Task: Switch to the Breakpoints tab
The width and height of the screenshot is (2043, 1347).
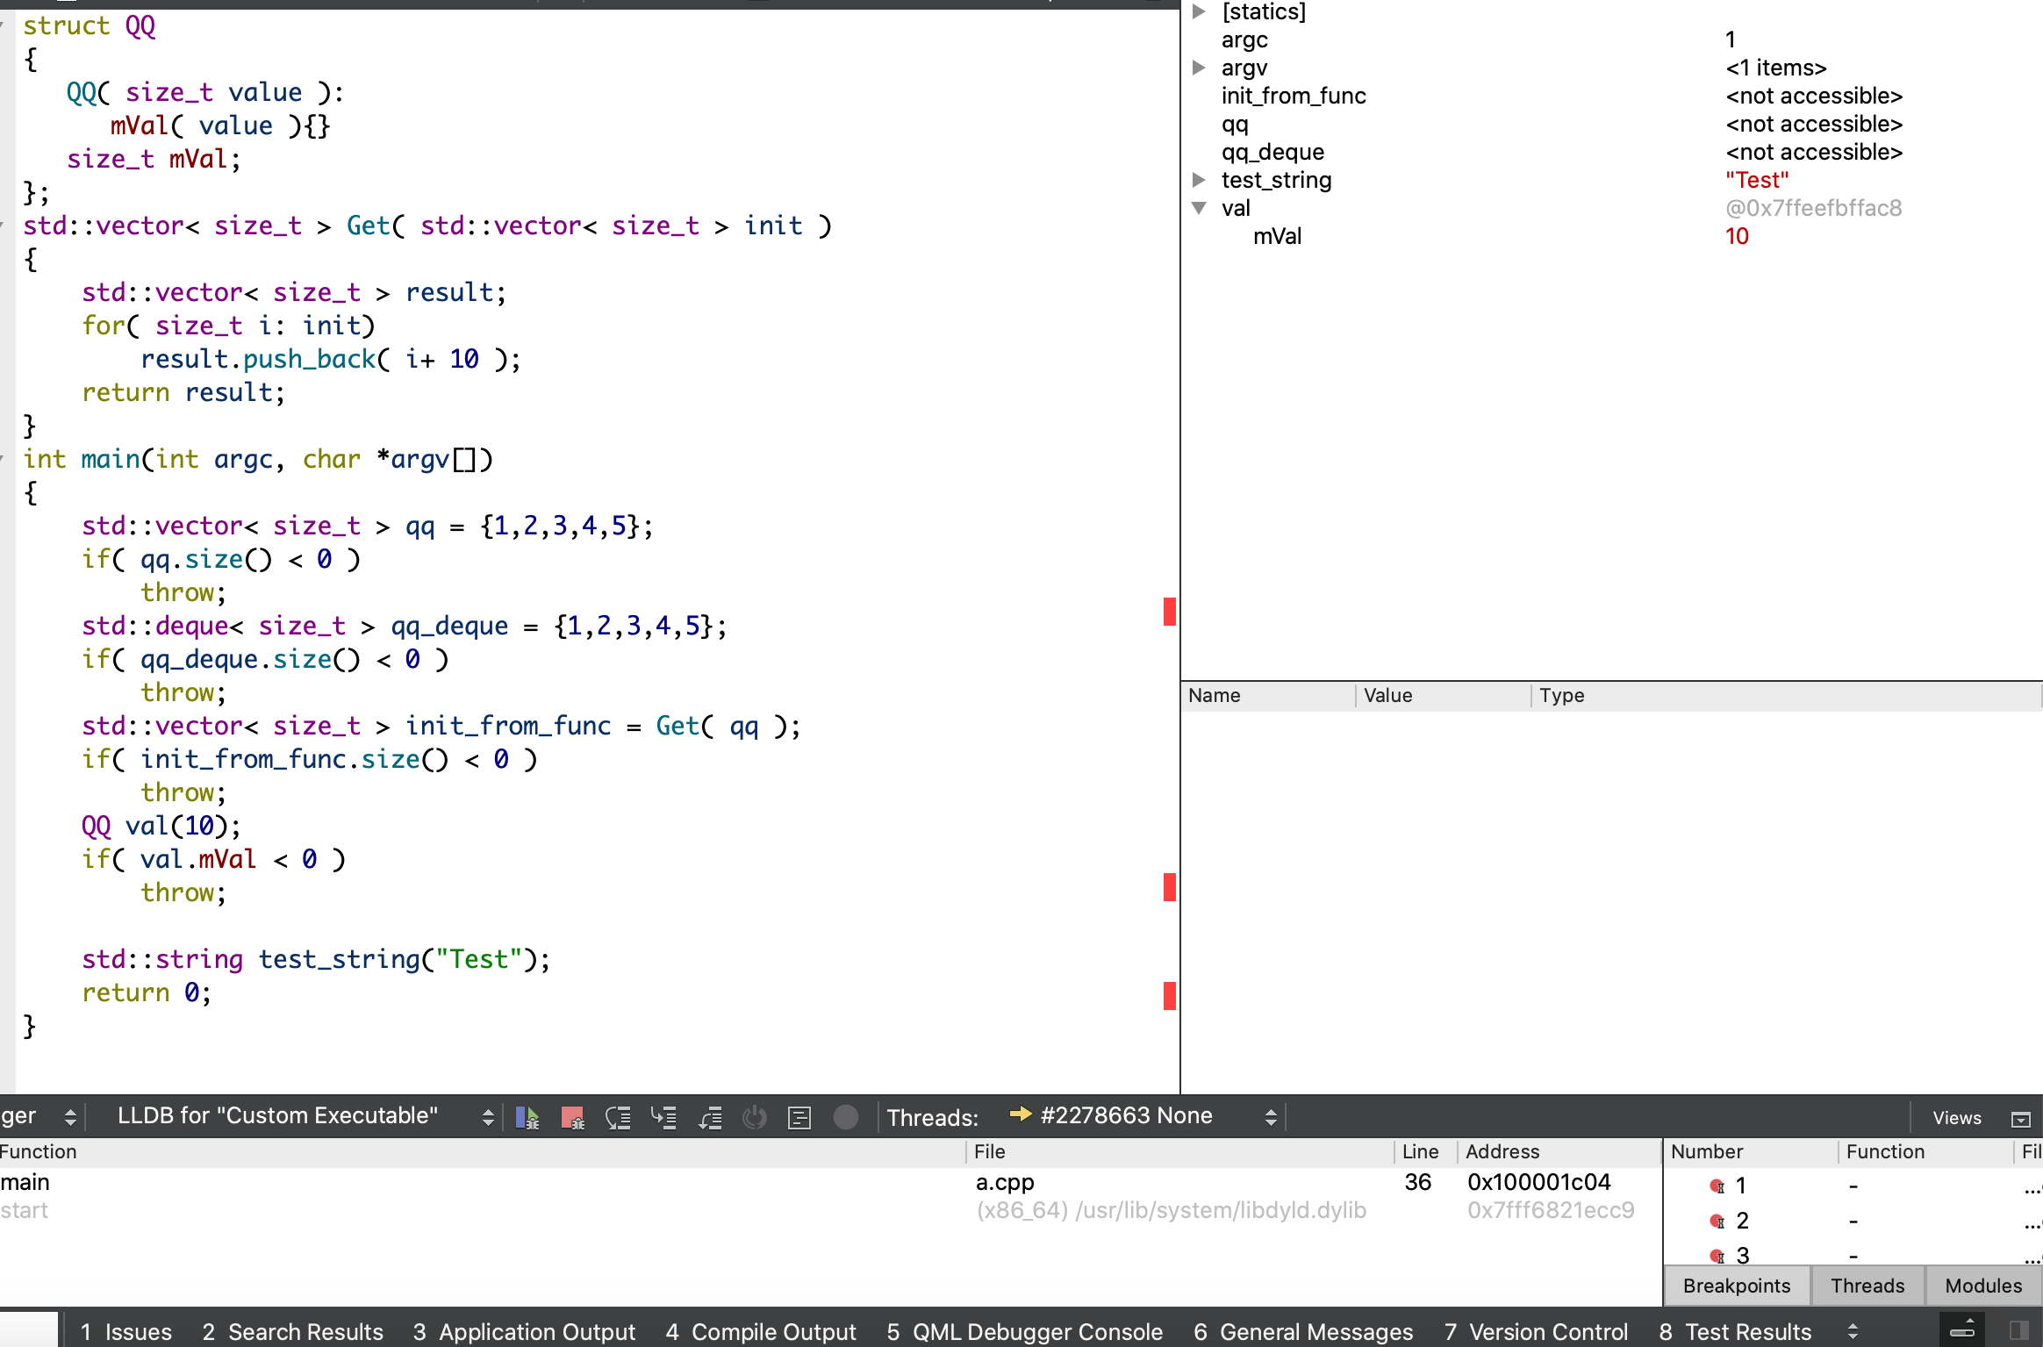Action: pyautogui.click(x=1736, y=1286)
